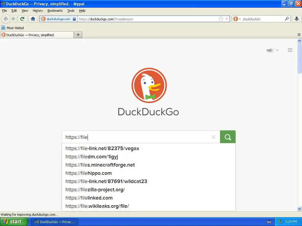Image resolution: width=302 pixels, height=226 pixels.
Task: Open the Bookmarks menu
Action: [55, 11]
